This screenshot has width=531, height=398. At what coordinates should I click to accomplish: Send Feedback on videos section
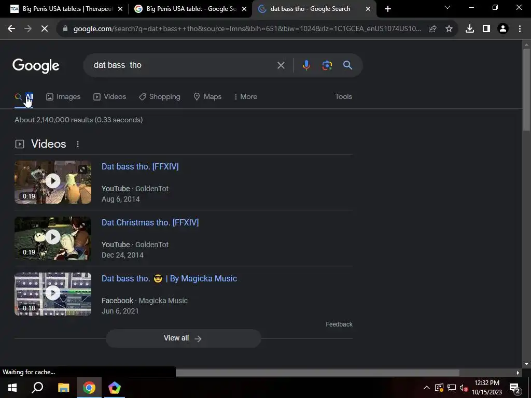(x=339, y=324)
